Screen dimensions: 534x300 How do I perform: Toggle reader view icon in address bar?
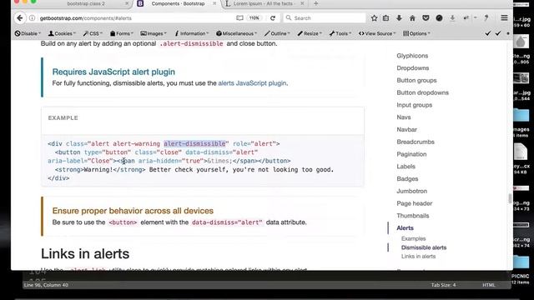pos(239,18)
